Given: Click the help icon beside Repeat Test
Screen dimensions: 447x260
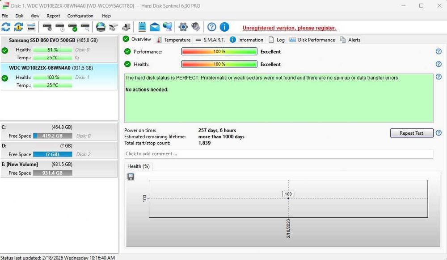Looking at the screenshot, I should point(439,133).
